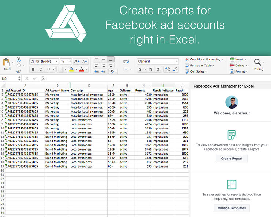Image resolution: width=271 pixels, height=217 pixels.
Task: Open the Cell Styles menu
Action: (198, 71)
